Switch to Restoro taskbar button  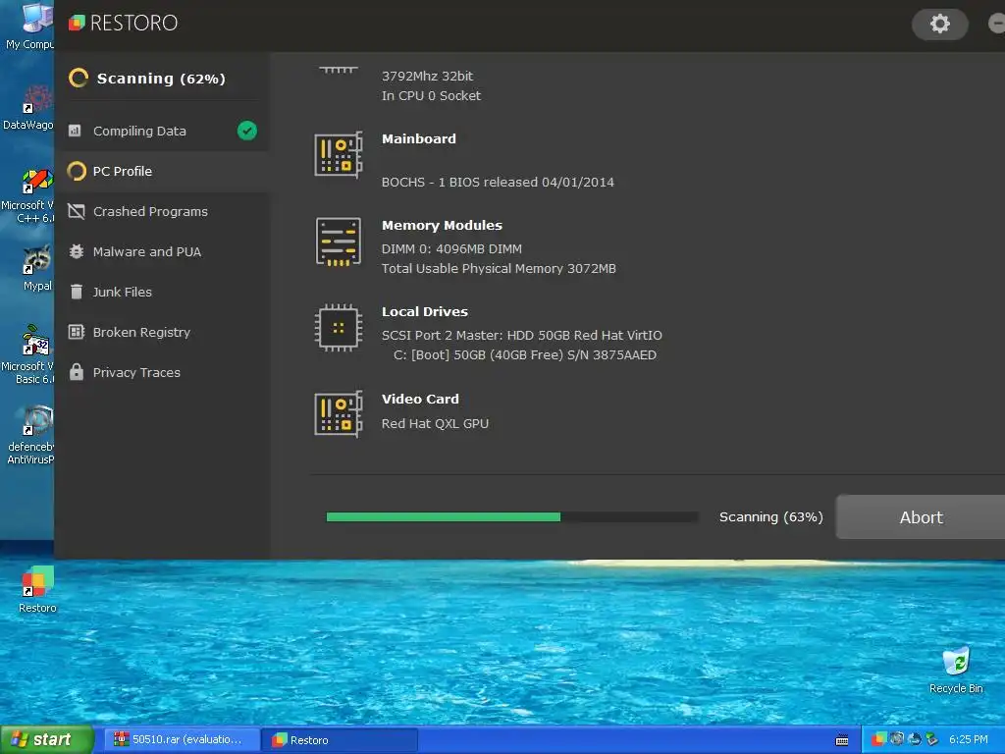(x=341, y=740)
